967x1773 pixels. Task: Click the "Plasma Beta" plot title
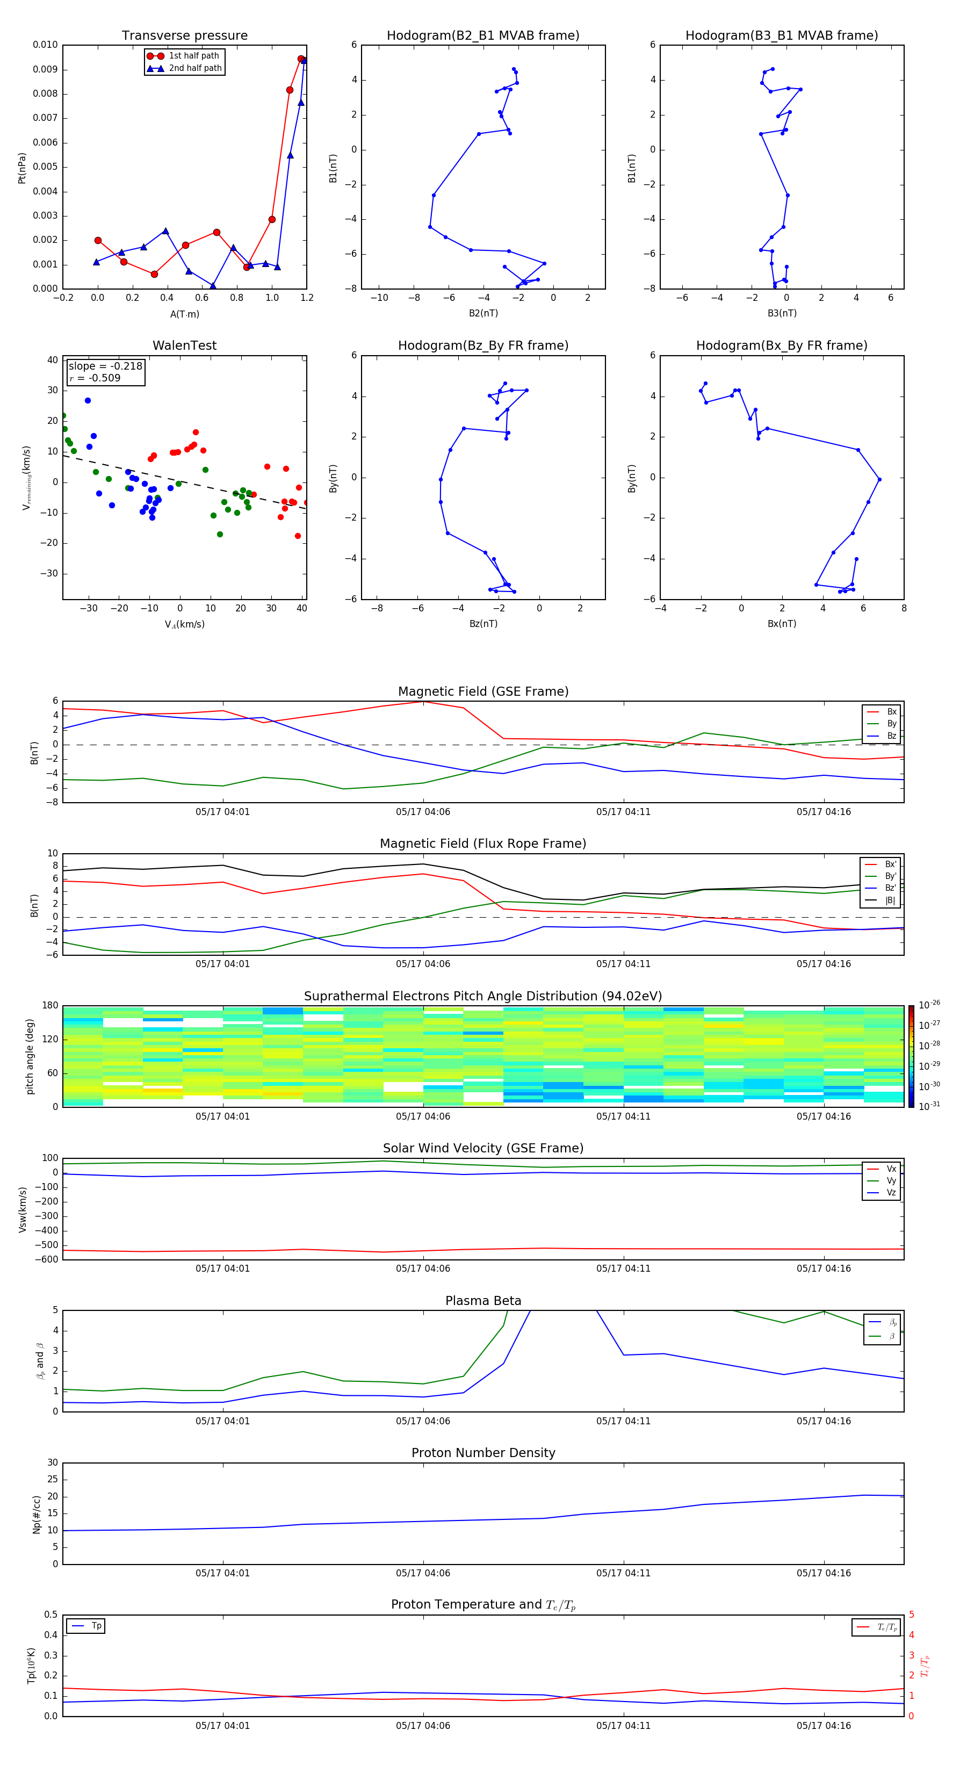tap(483, 1301)
